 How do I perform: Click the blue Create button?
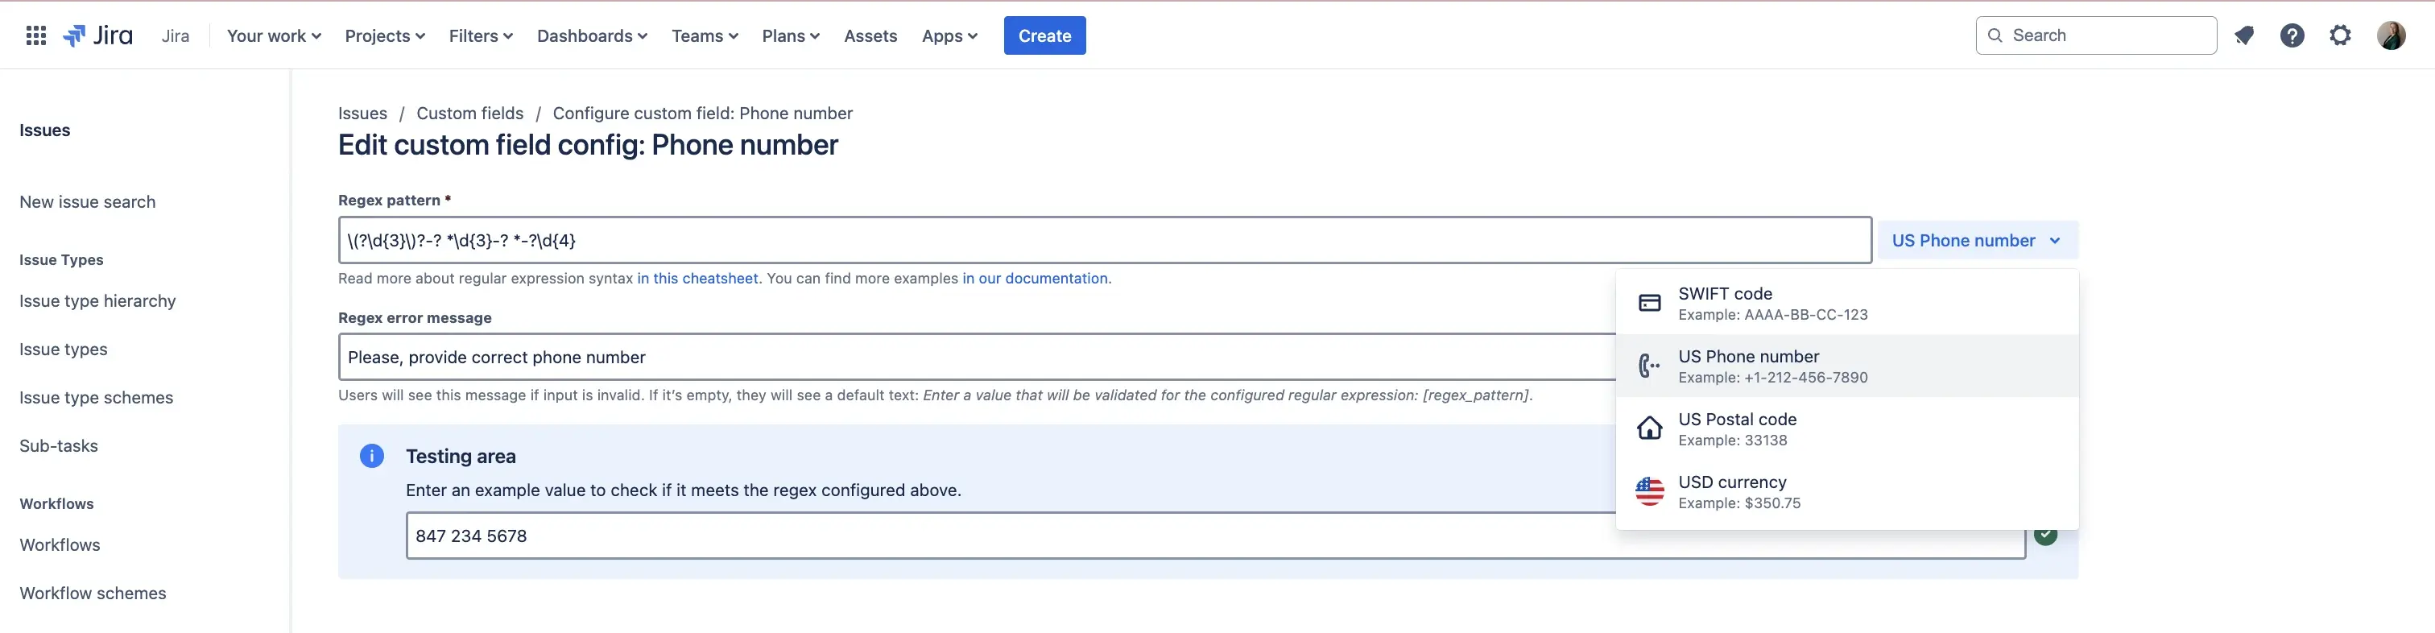[1044, 36]
